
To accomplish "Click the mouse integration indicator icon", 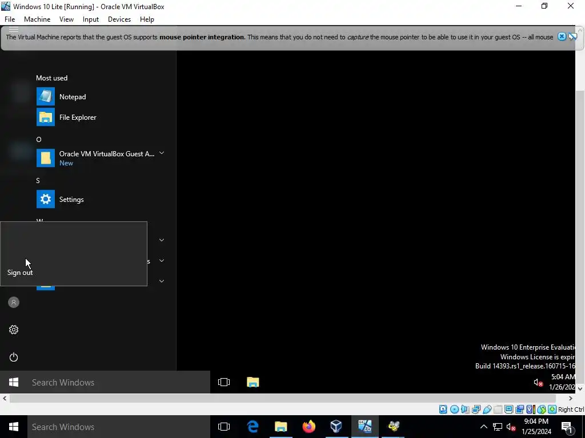I will 542,409.
